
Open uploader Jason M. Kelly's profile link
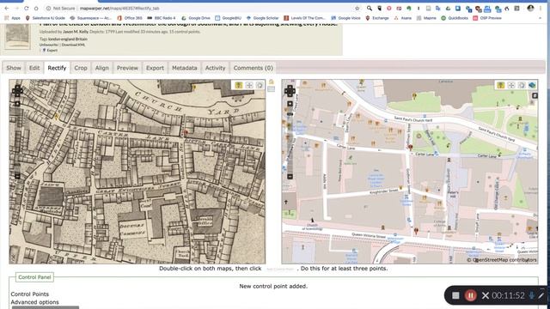coord(76,32)
